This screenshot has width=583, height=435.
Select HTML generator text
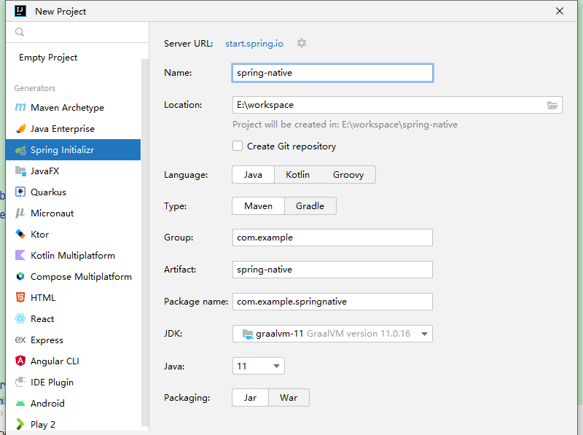43,298
